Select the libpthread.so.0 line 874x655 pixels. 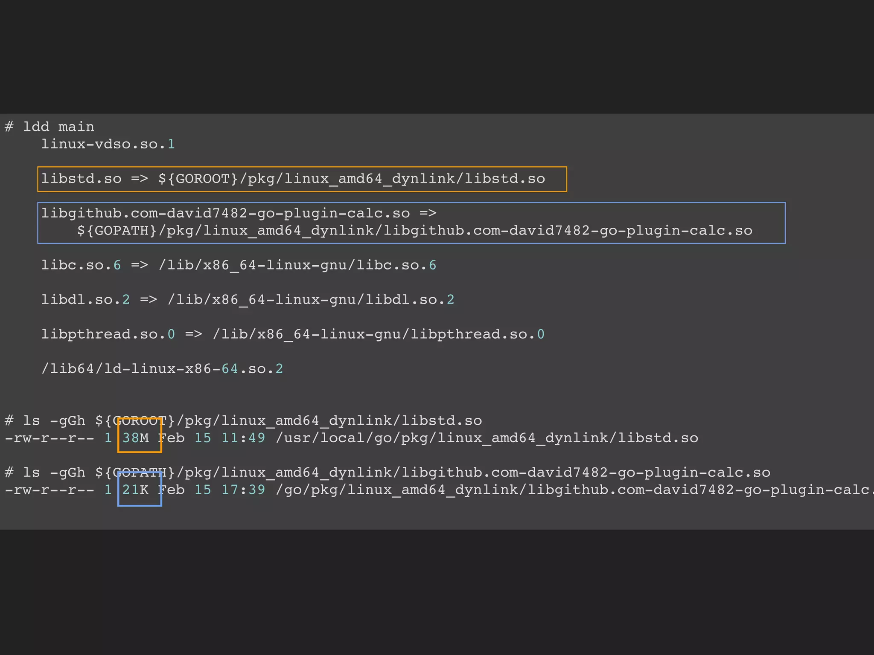coord(293,334)
